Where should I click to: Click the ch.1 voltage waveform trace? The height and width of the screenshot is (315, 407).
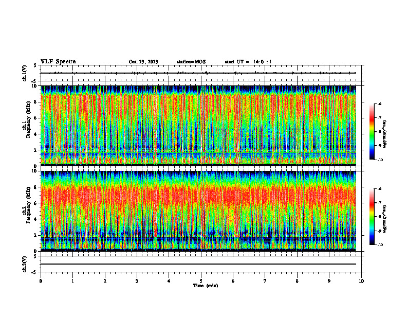click(198, 73)
